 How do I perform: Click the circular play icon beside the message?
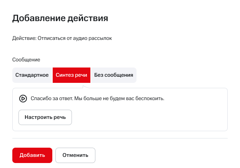(23, 99)
